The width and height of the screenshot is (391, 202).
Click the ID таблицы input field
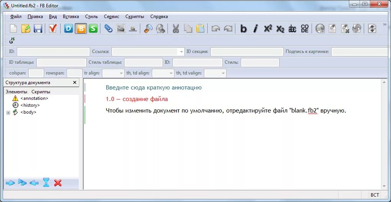(x=61, y=63)
